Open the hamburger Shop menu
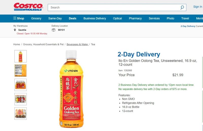The width and height of the screenshot is (203, 131). point(19,18)
